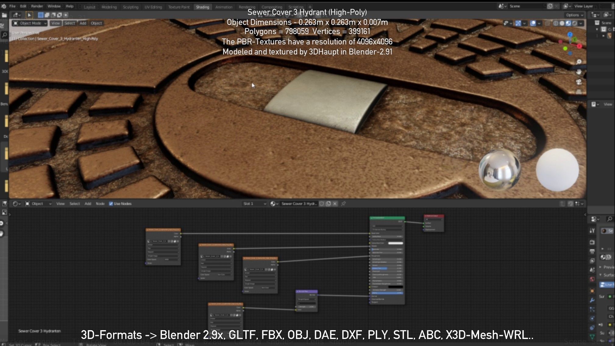615x346 pixels.
Task: Open the Slot 1 material slot dropdown
Action: point(254,204)
